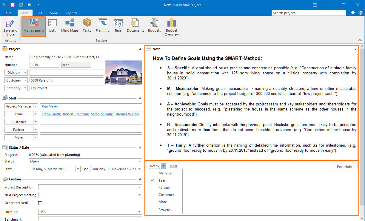Screen dimensions: 365x221
Task: Click the save icon in title bar
Action: [13, 5]
